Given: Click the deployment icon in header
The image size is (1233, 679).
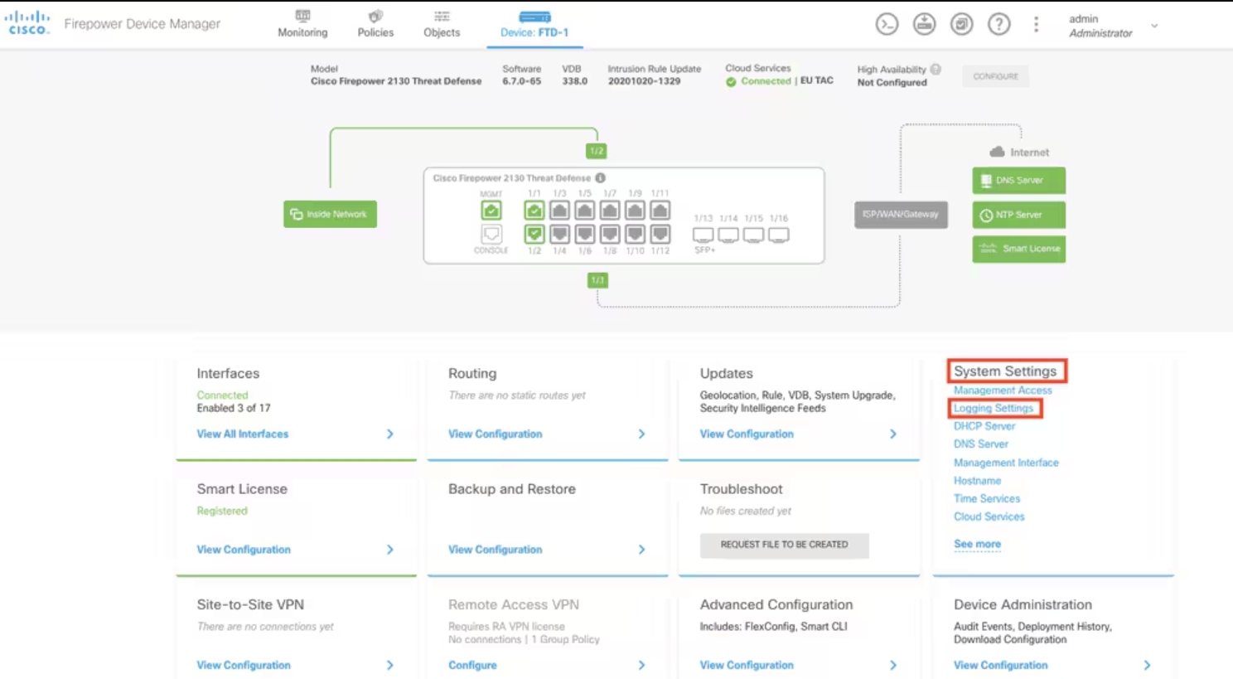Looking at the screenshot, I should pos(924,25).
